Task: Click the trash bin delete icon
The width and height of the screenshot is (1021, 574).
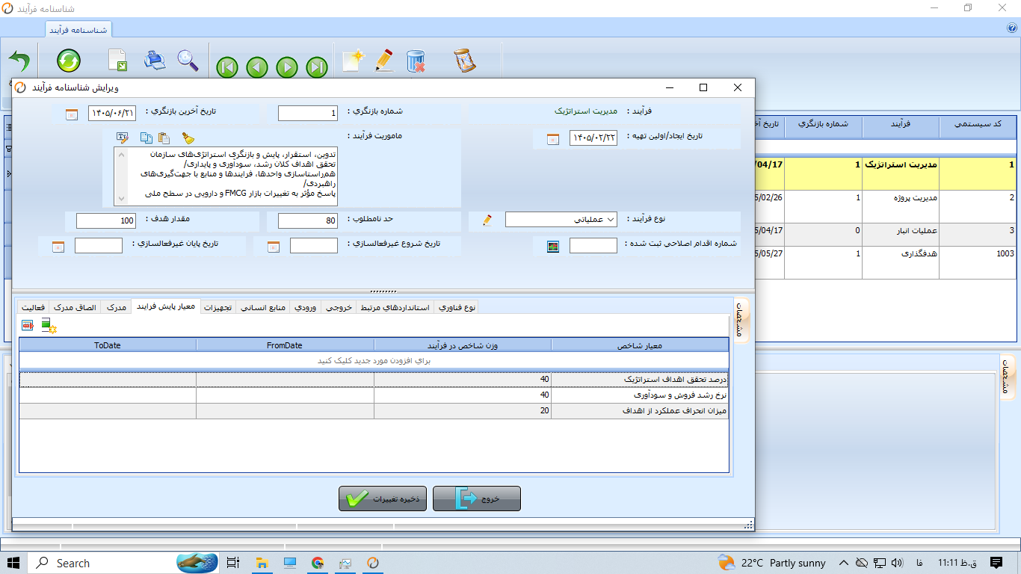Action: pos(416,61)
